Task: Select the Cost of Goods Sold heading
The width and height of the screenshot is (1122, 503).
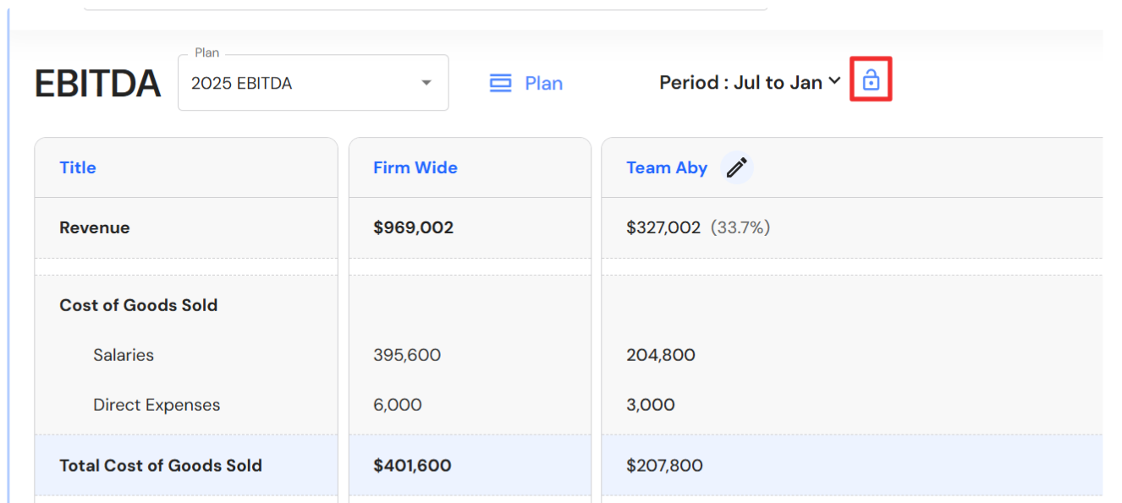Action: 139,305
